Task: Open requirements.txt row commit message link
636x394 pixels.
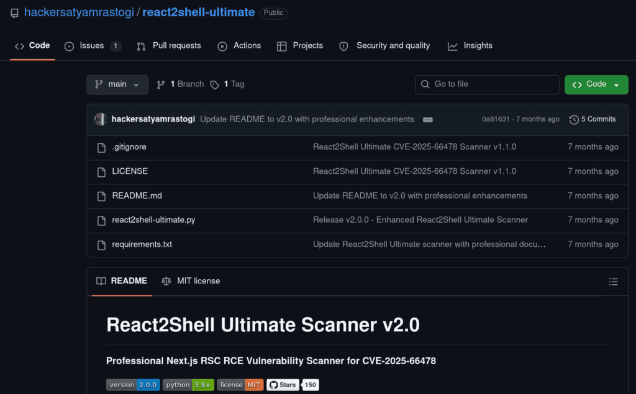Action: pos(429,244)
